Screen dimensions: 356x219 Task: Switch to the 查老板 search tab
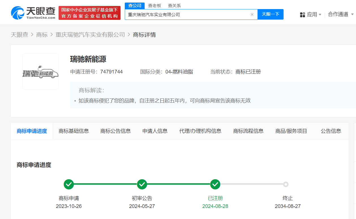(155, 6)
